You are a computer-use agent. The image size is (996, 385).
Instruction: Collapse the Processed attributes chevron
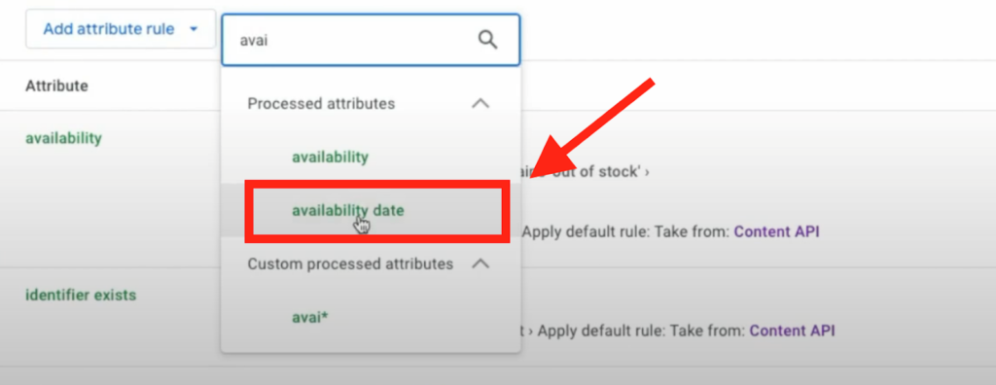click(x=480, y=103)
